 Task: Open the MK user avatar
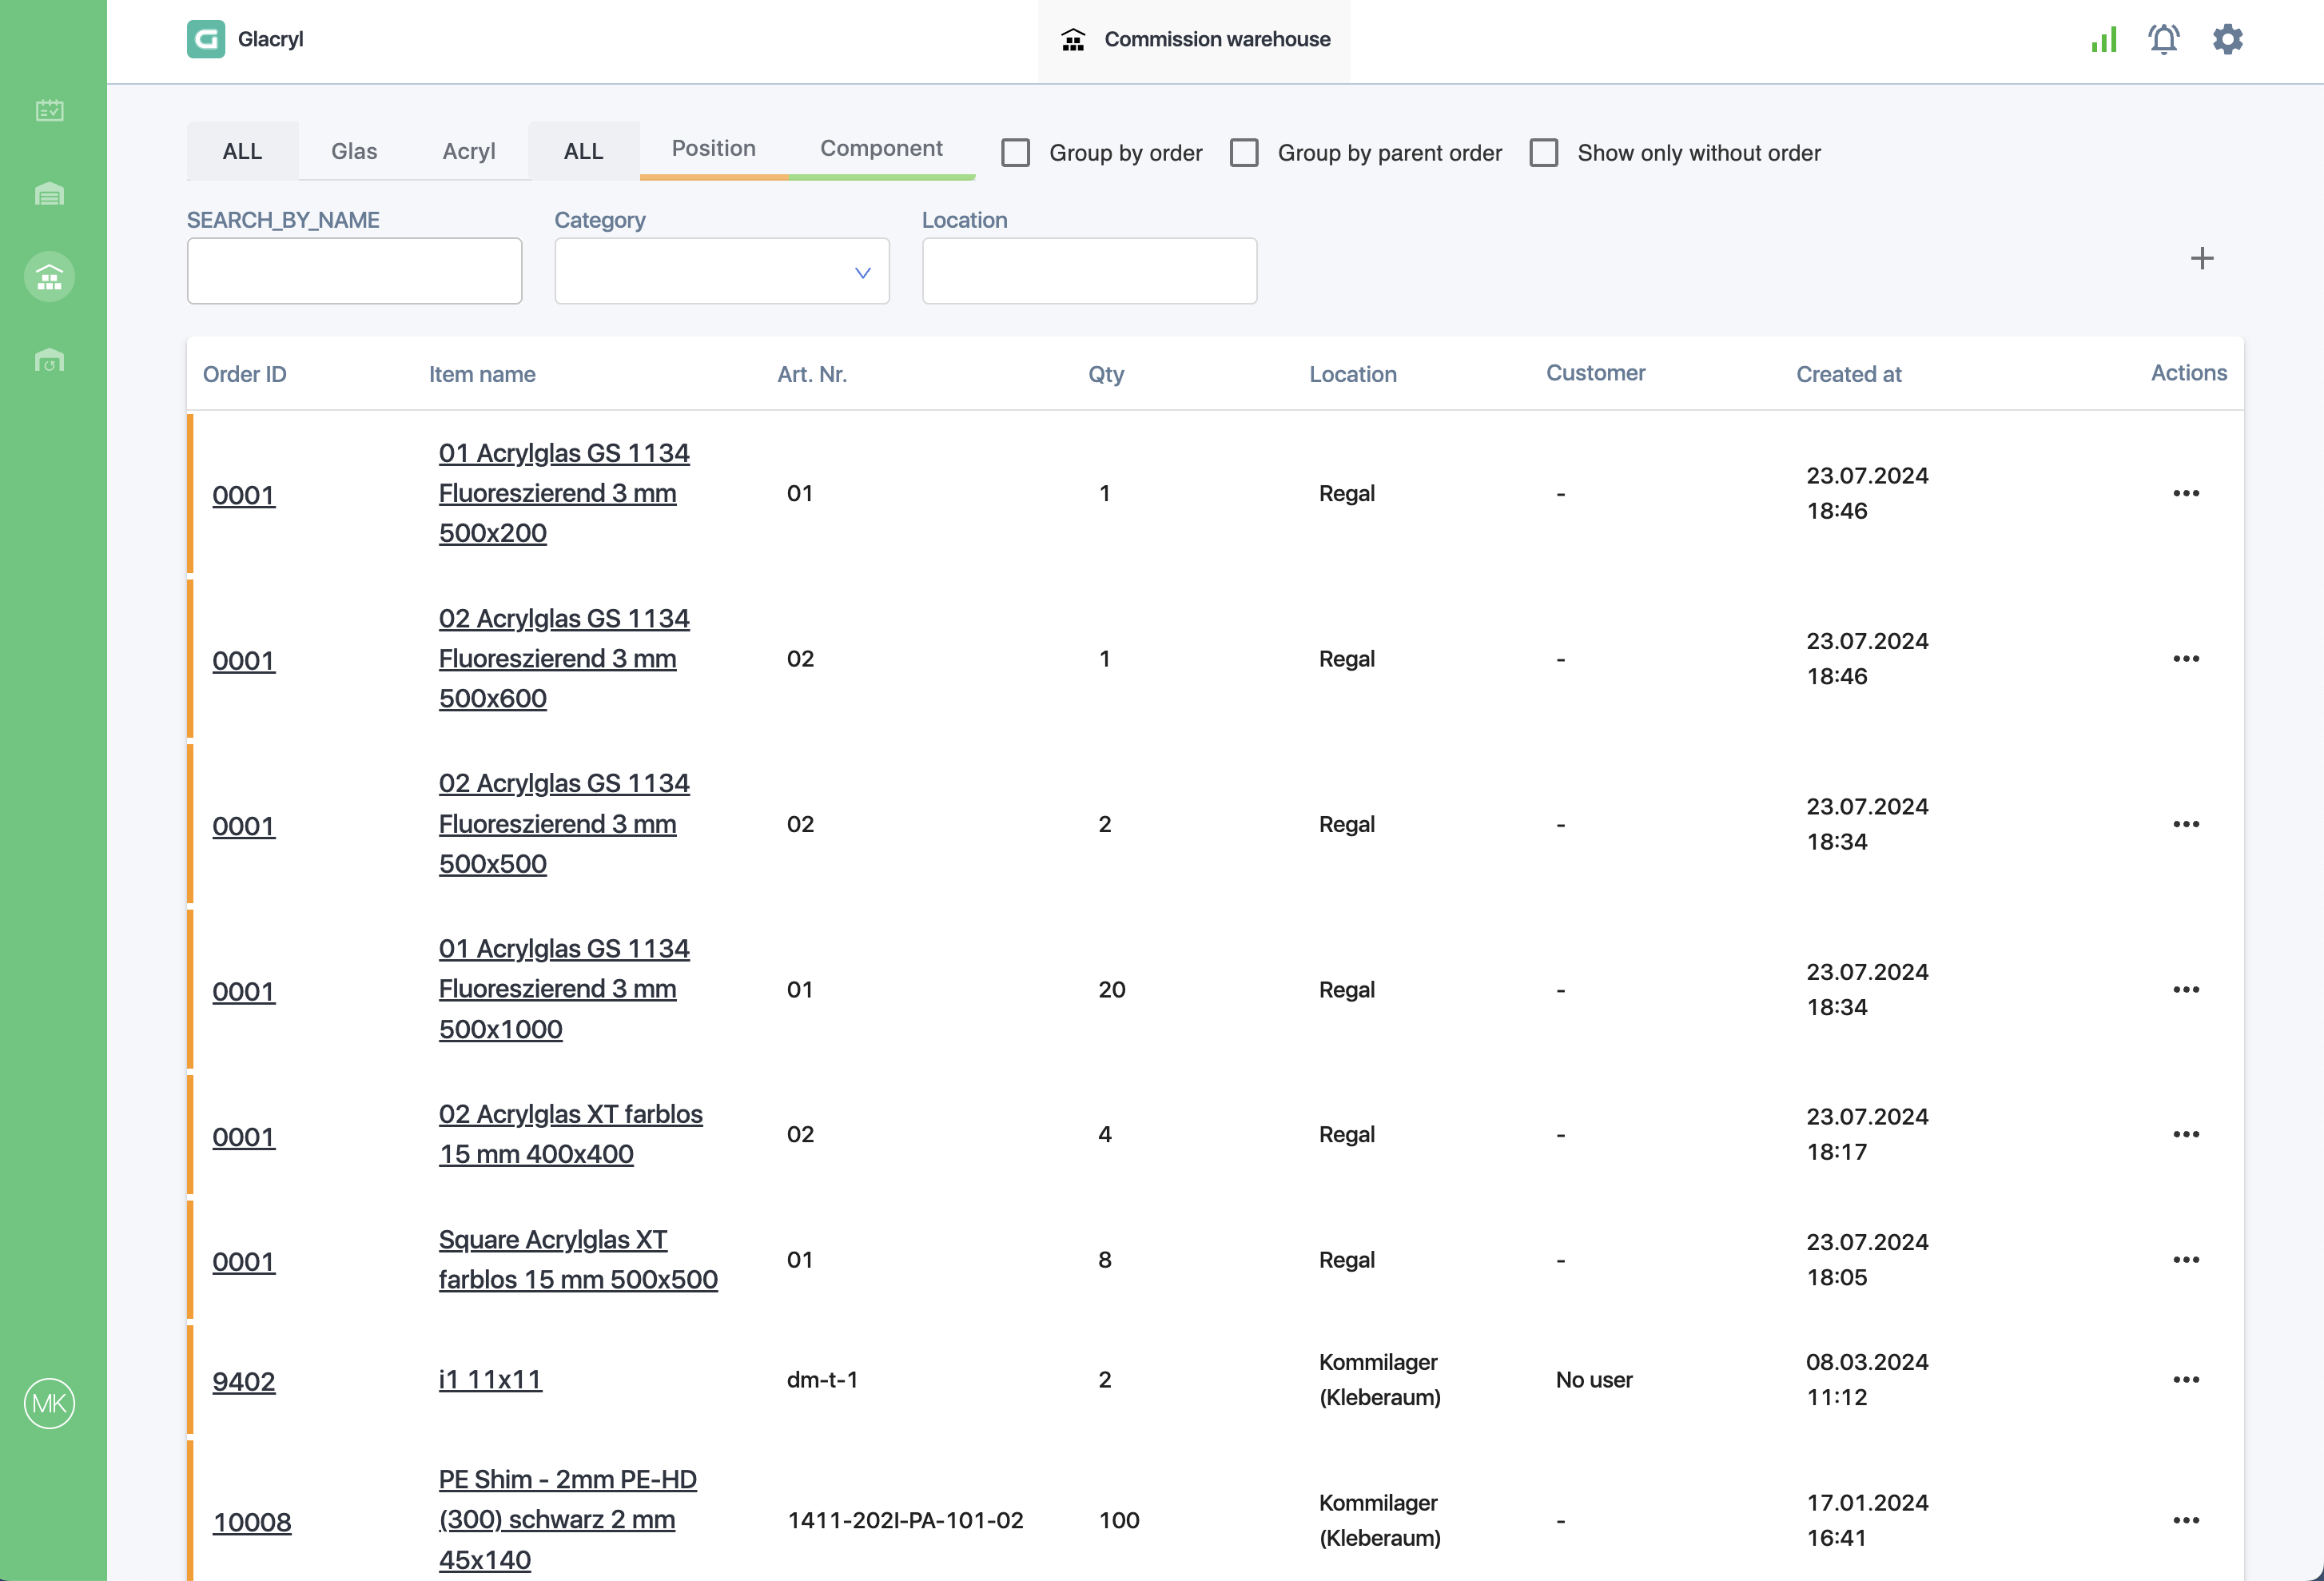coord(49,1403)
